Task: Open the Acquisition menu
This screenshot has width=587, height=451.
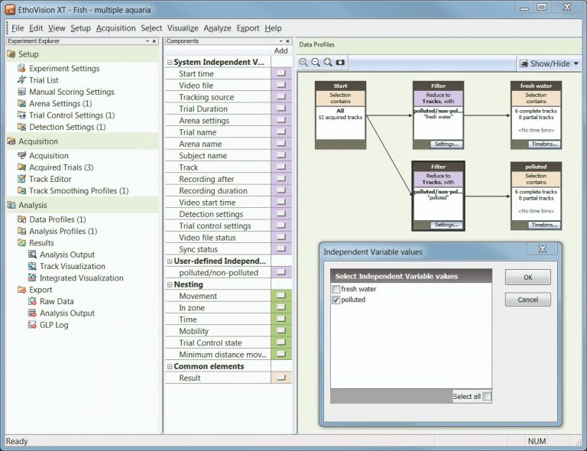Action: 115,28
